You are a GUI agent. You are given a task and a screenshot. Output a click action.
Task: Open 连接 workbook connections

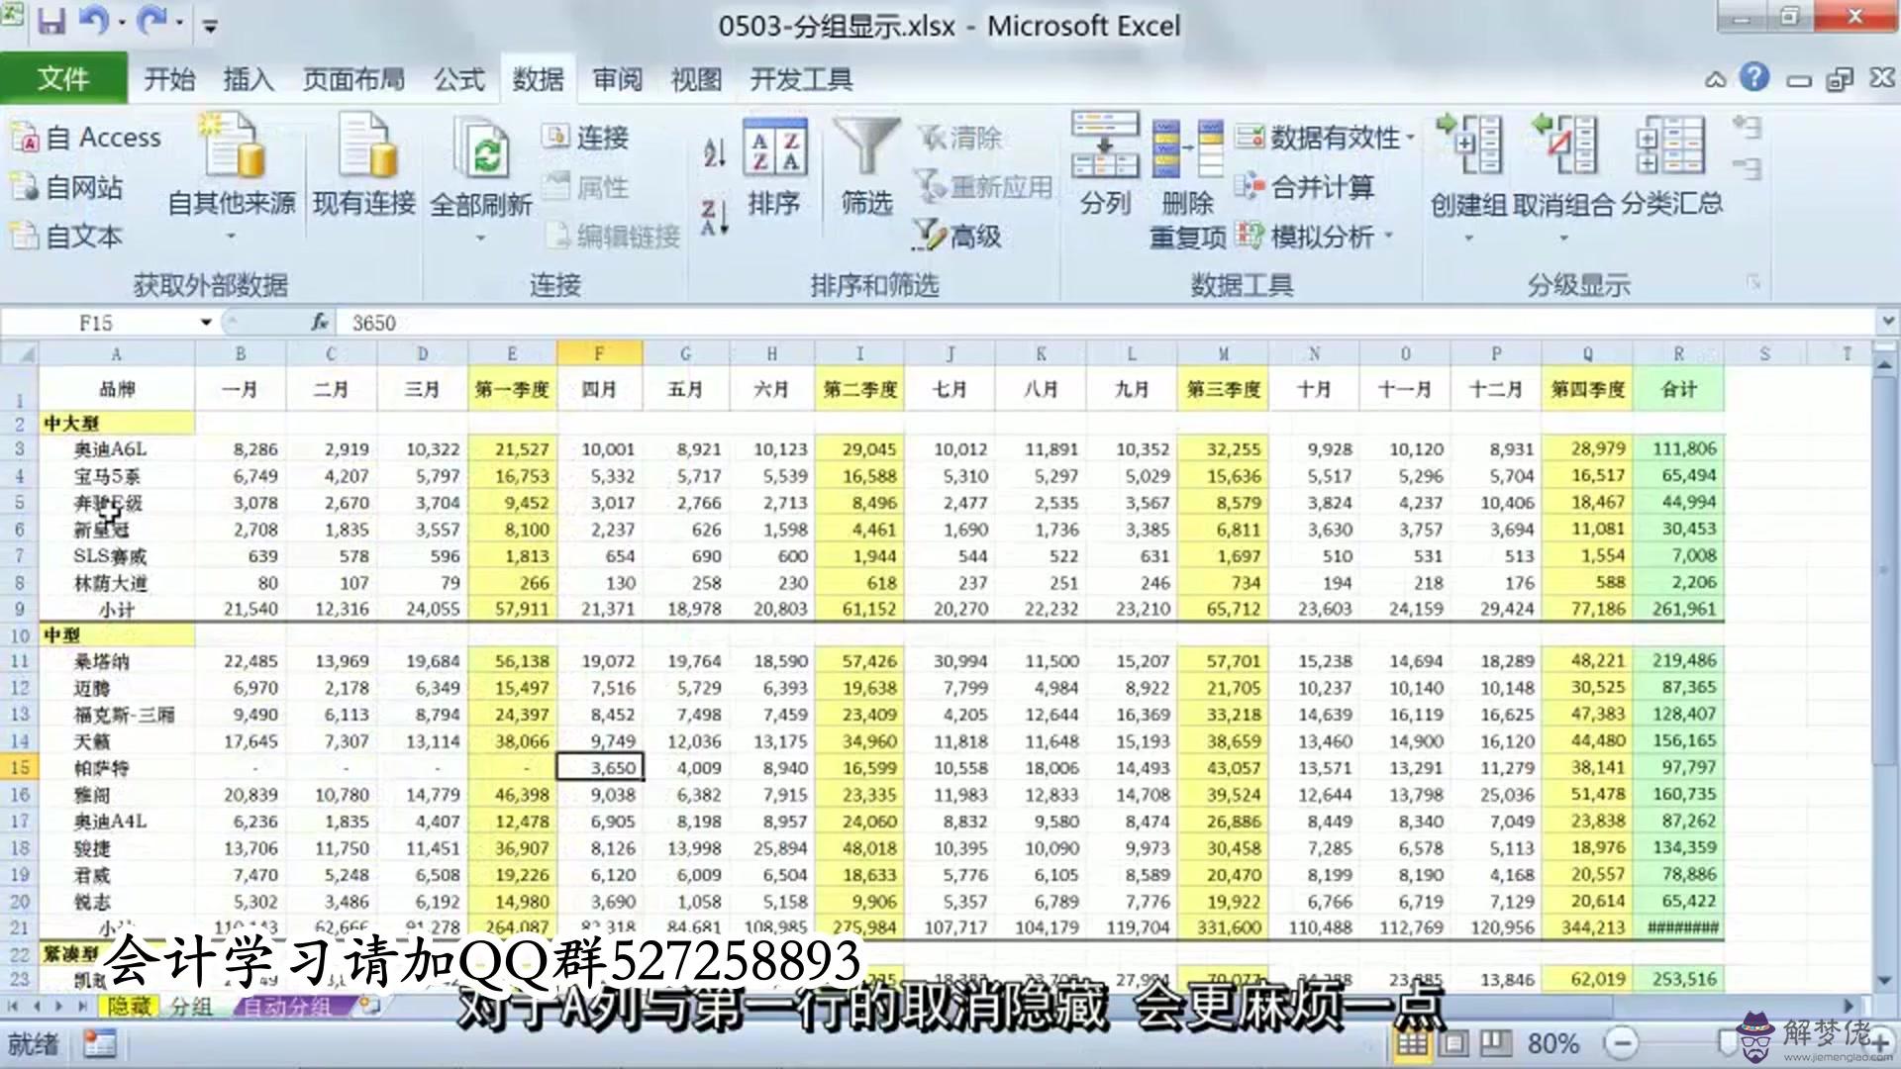coord(585,137)
